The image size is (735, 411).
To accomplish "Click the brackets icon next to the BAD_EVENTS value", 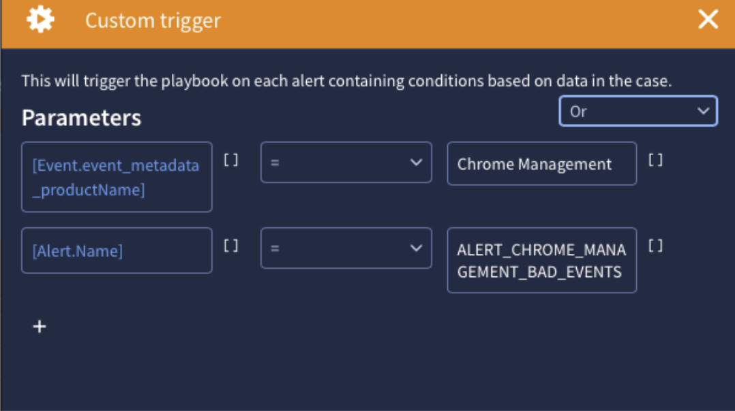I will (655, 246).
